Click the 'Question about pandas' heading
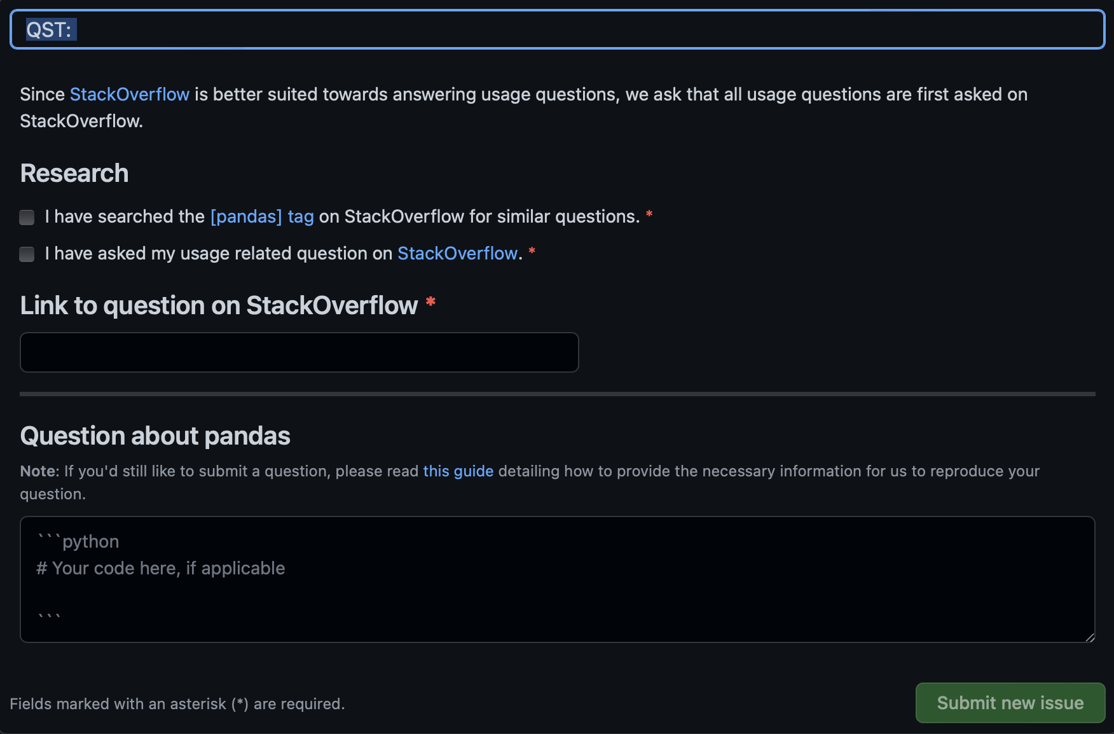1114x734 pixels. pos(155,436)
